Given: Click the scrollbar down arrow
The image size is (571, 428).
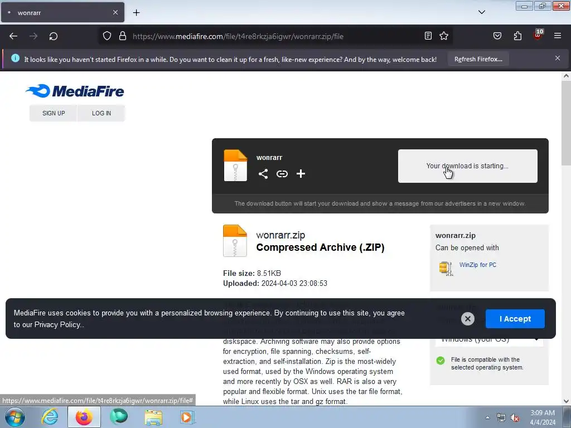Looking at the screenshot, I should 567,401.
